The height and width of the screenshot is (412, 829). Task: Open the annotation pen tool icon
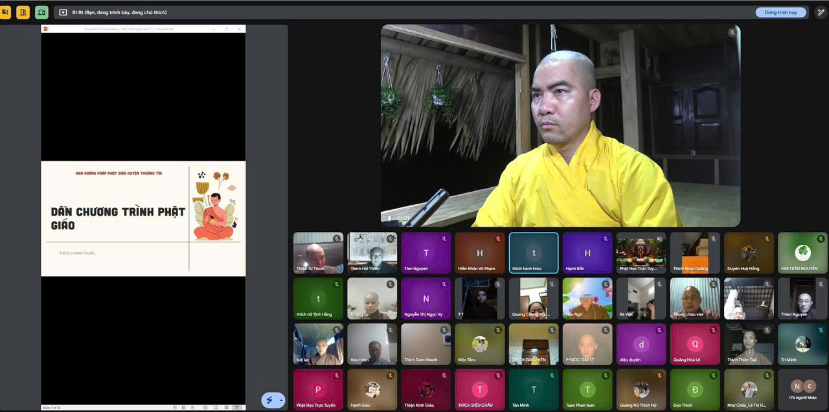coord(821,12)
